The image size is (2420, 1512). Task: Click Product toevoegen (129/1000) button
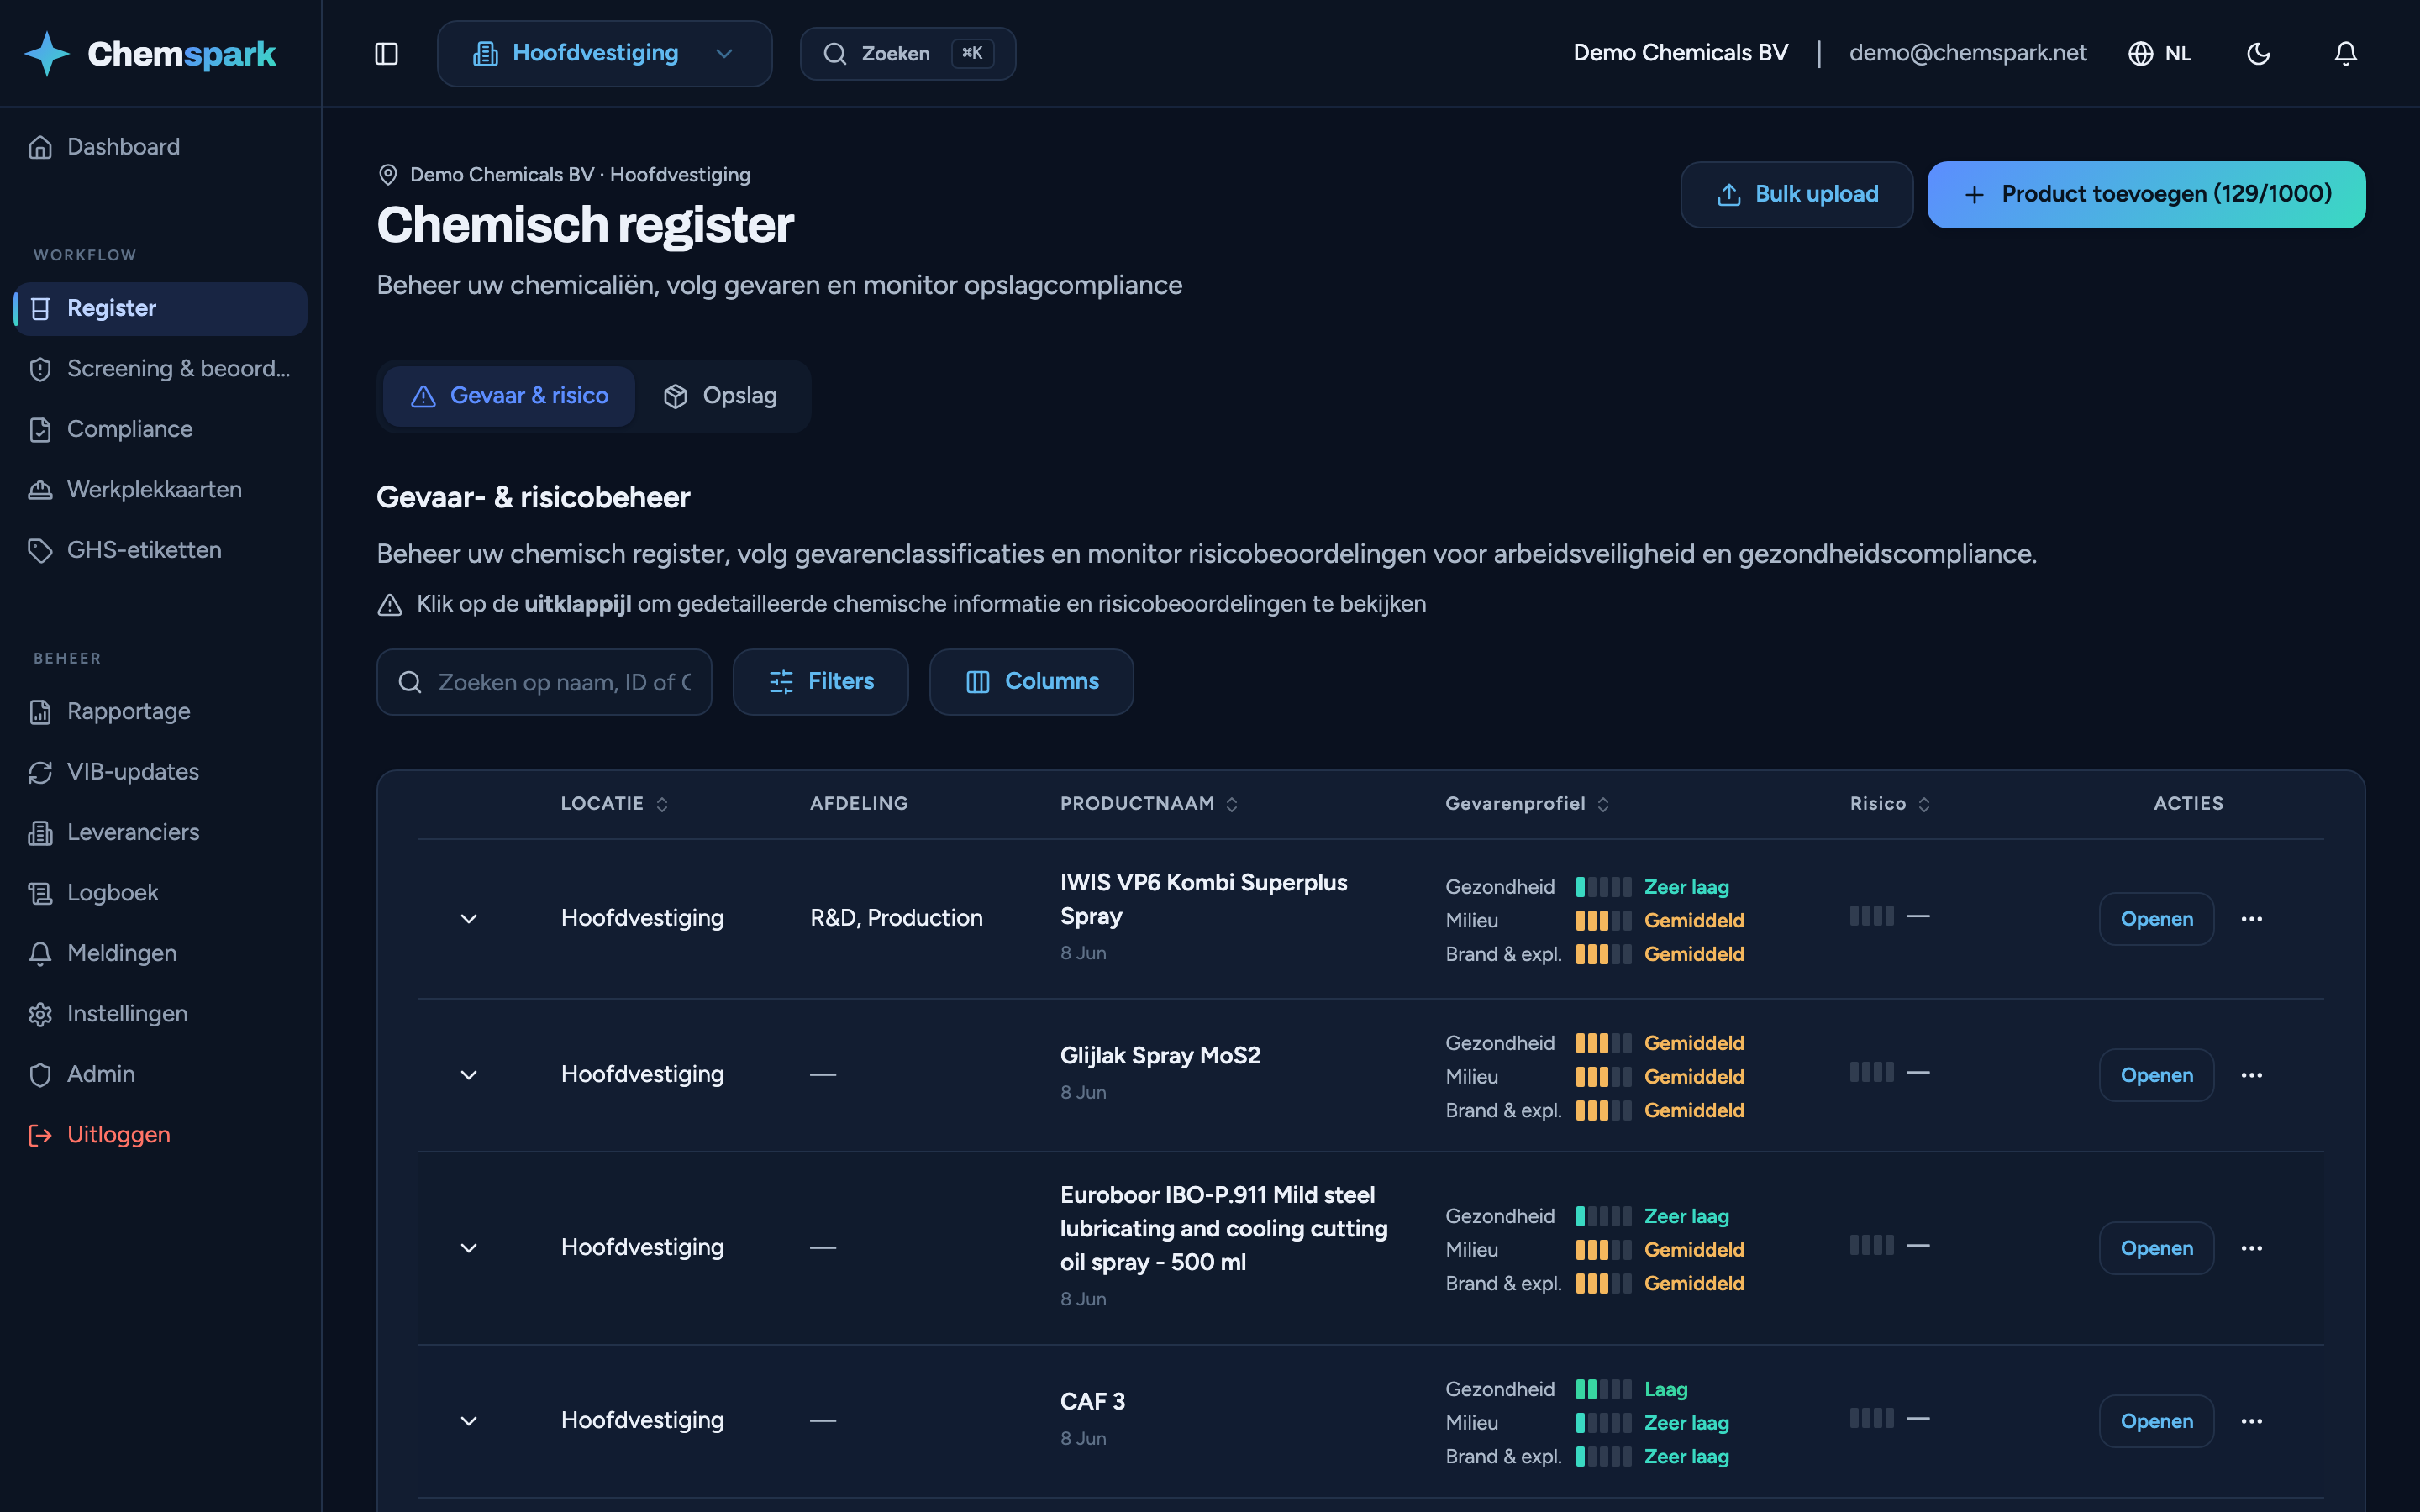tap(2146, 194)
